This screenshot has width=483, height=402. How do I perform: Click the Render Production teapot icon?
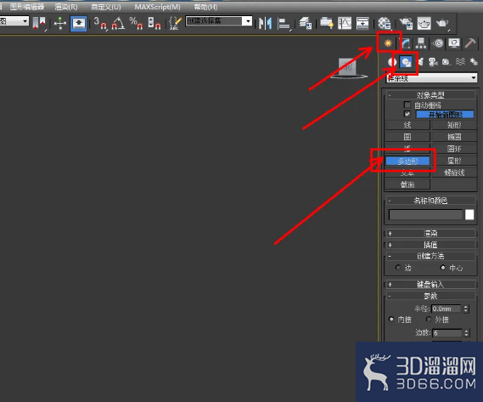442,23
